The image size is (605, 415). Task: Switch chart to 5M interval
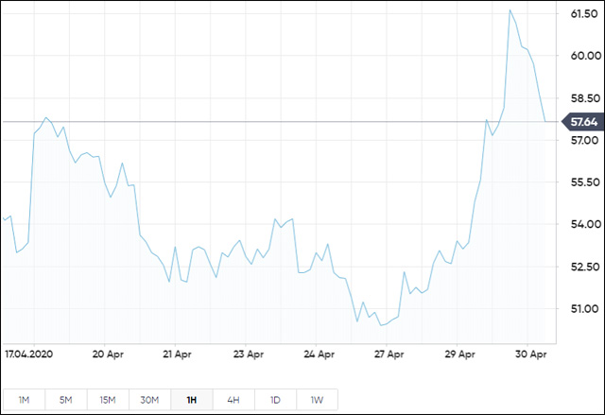tap(66, 400)
